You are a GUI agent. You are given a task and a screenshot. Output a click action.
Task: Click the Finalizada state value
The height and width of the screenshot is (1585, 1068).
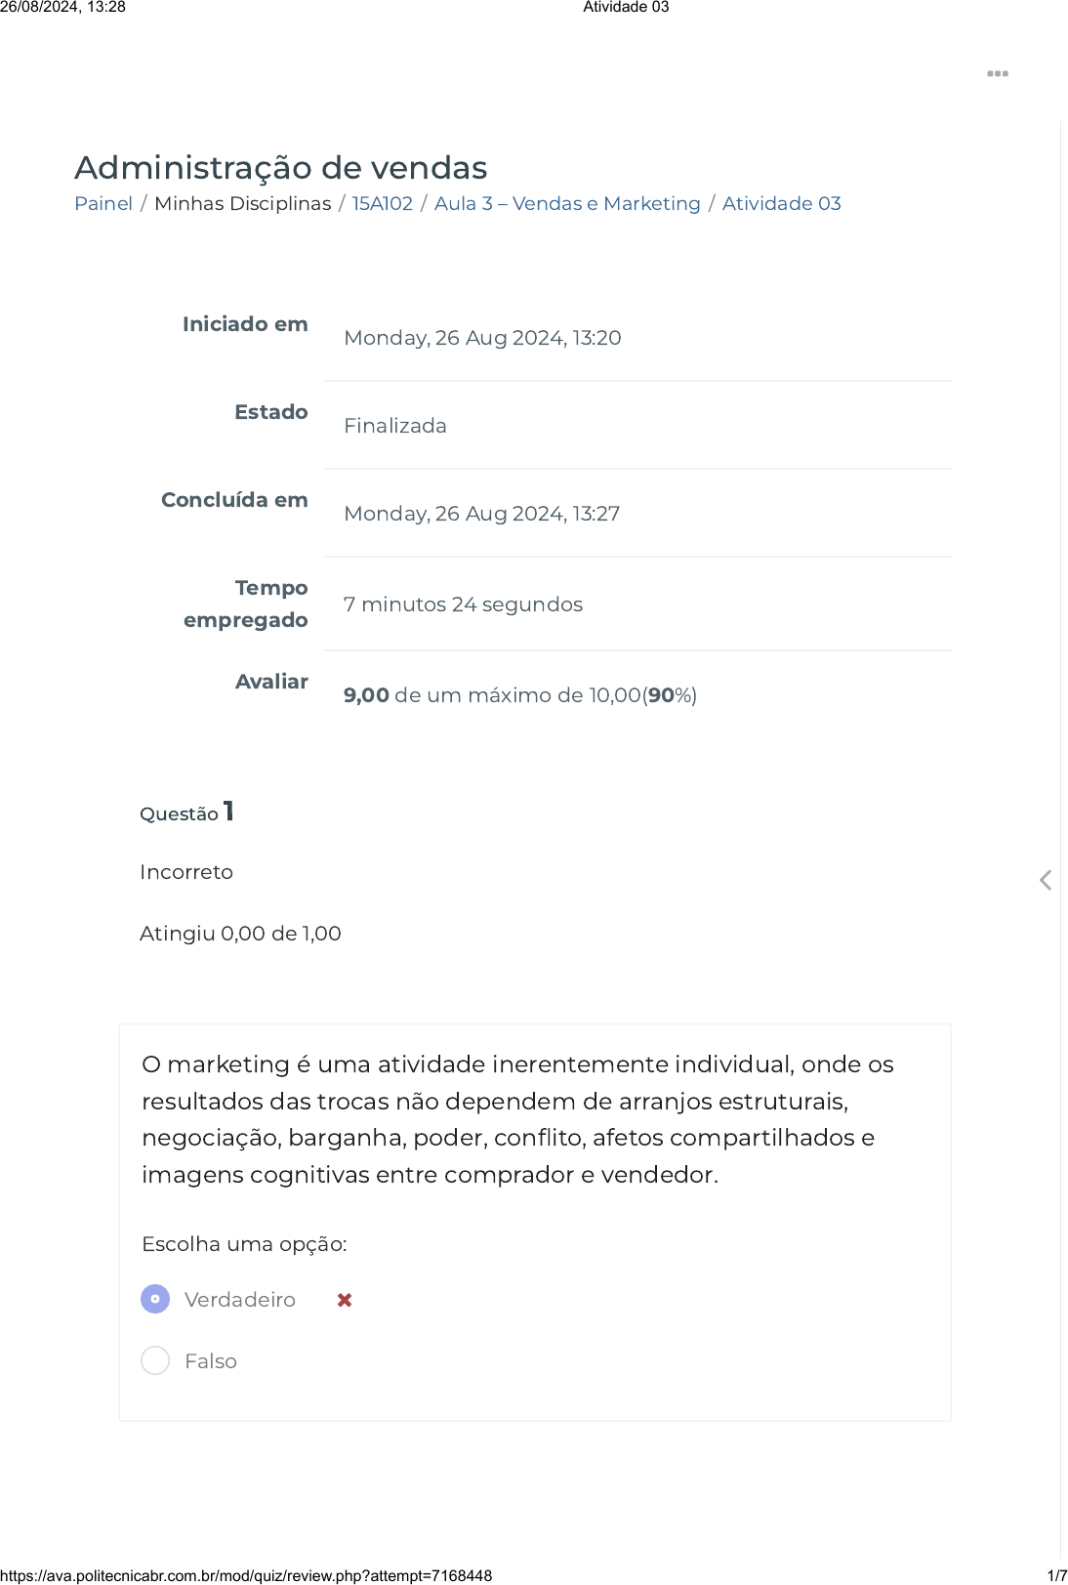pos(395,426)
